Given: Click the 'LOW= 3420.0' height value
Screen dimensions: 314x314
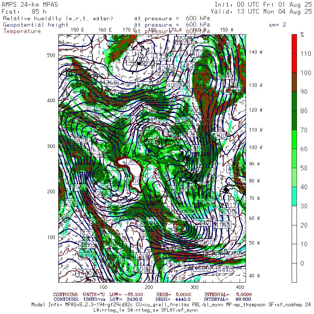Looking at the screenshot, I should (126, 299).
